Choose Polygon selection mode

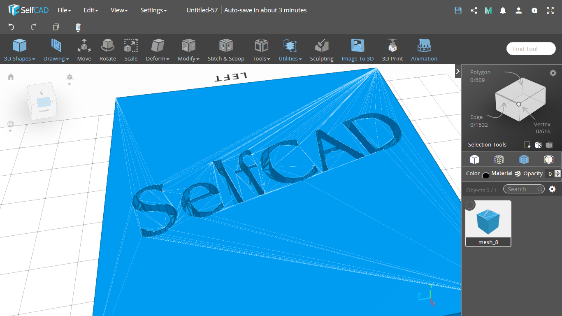481,76
